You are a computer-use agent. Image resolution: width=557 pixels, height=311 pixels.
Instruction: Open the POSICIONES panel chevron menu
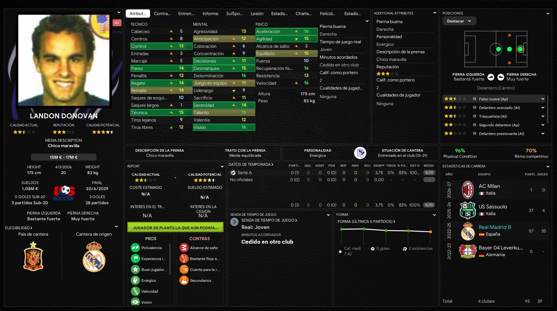548,13
